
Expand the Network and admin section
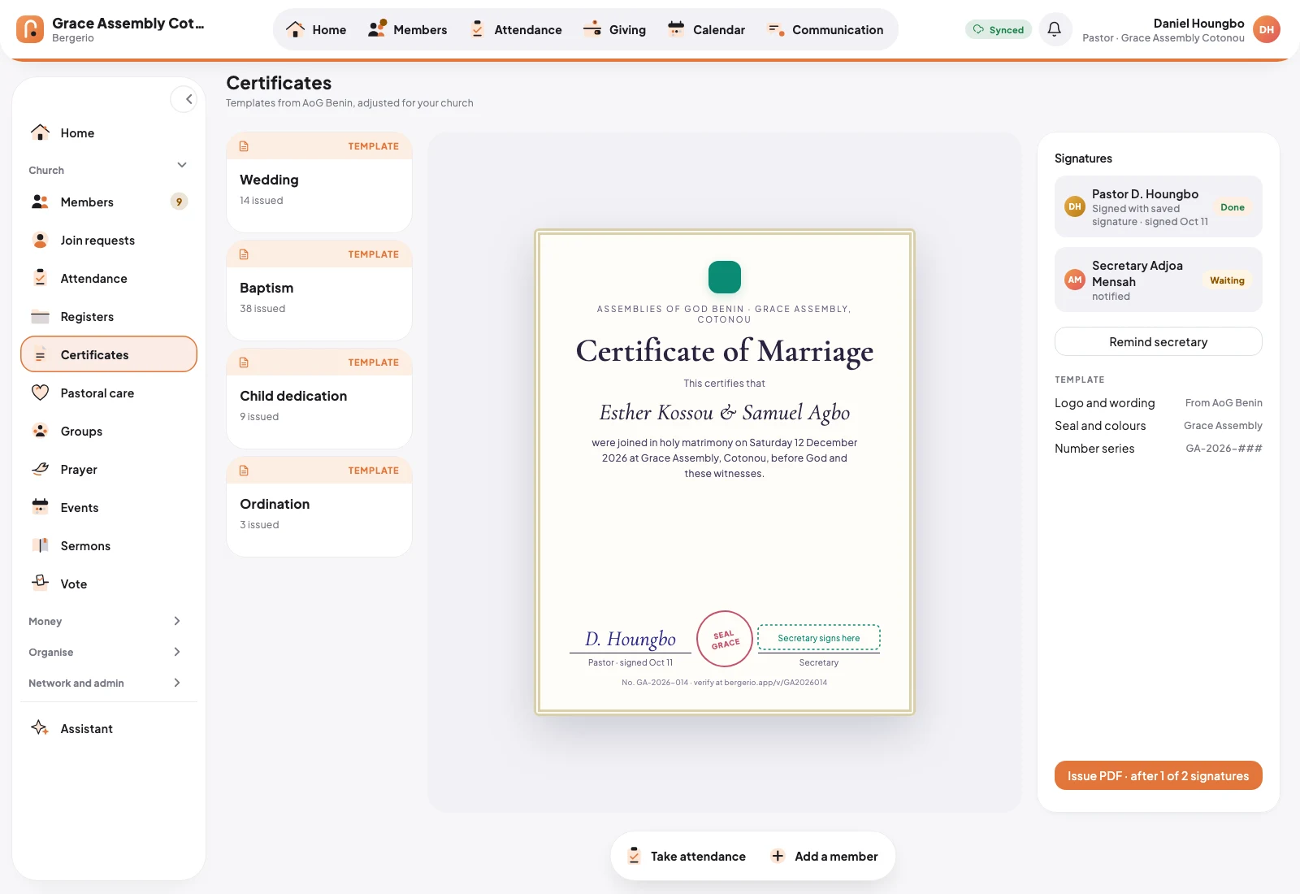pyautogui.click(x=177, y=683)
